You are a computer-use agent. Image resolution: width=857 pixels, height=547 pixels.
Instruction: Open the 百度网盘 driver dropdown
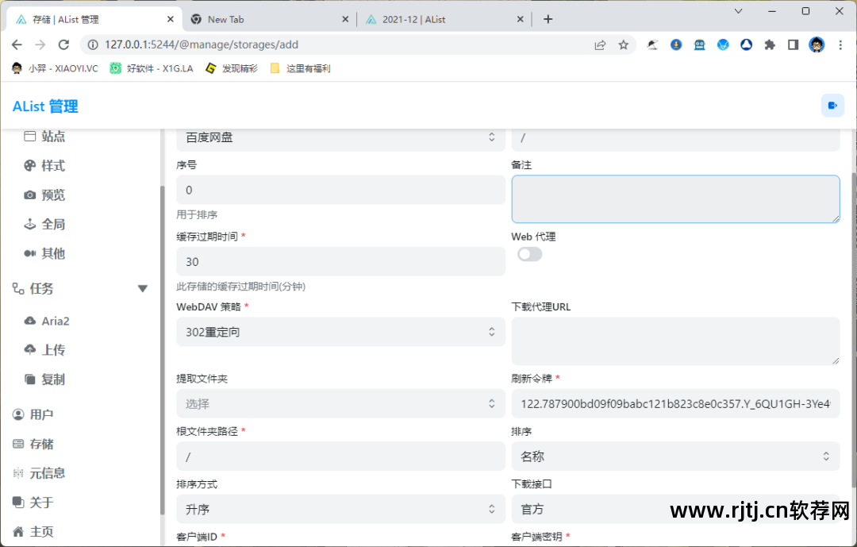coord(340,137)
